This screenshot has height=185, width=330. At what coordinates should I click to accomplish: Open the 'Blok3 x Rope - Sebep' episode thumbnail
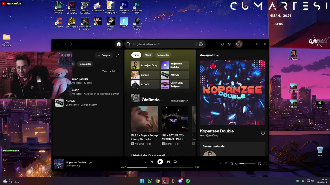tap(144, 119)
